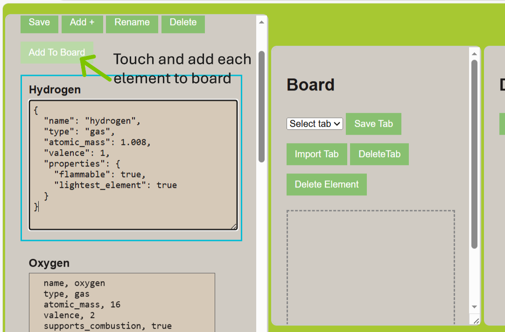Click the Add To Board button
The image size is (505, 332).
point(56,53)
